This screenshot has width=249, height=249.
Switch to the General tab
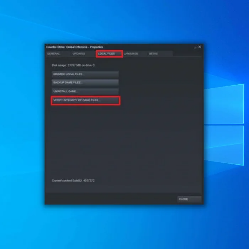(x=58, y=54)
